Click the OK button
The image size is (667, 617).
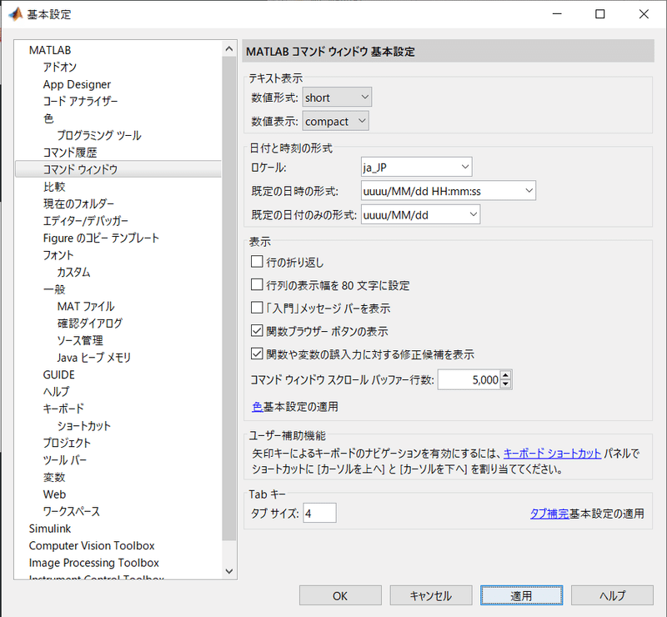[340, 595]
